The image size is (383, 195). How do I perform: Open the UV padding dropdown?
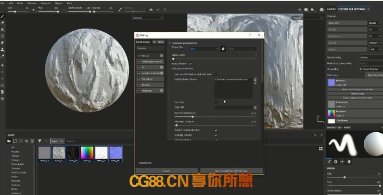(x=371, y=69)
